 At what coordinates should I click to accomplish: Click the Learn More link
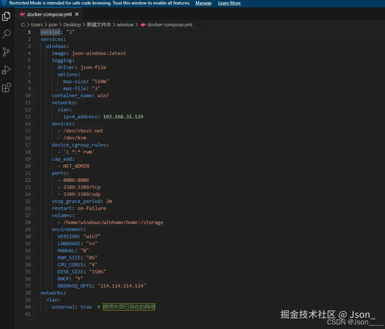click(229, 3)
